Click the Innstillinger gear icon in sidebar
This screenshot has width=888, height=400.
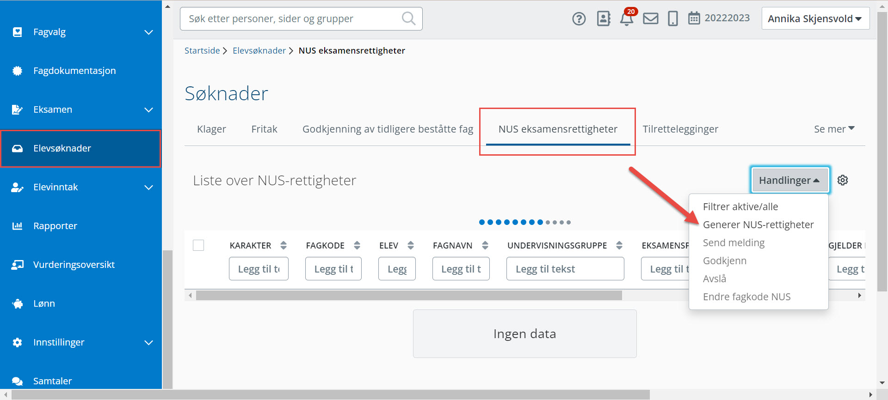(17, 342)
